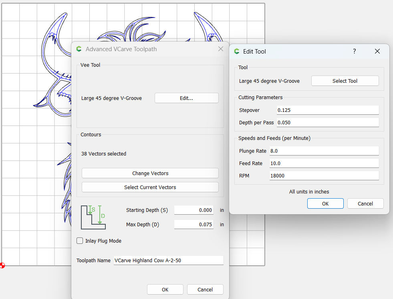Click the Depth per Pass field
The width and height of the screenshot is (393, 299).
pyautogui.click(x=328, y=122)
